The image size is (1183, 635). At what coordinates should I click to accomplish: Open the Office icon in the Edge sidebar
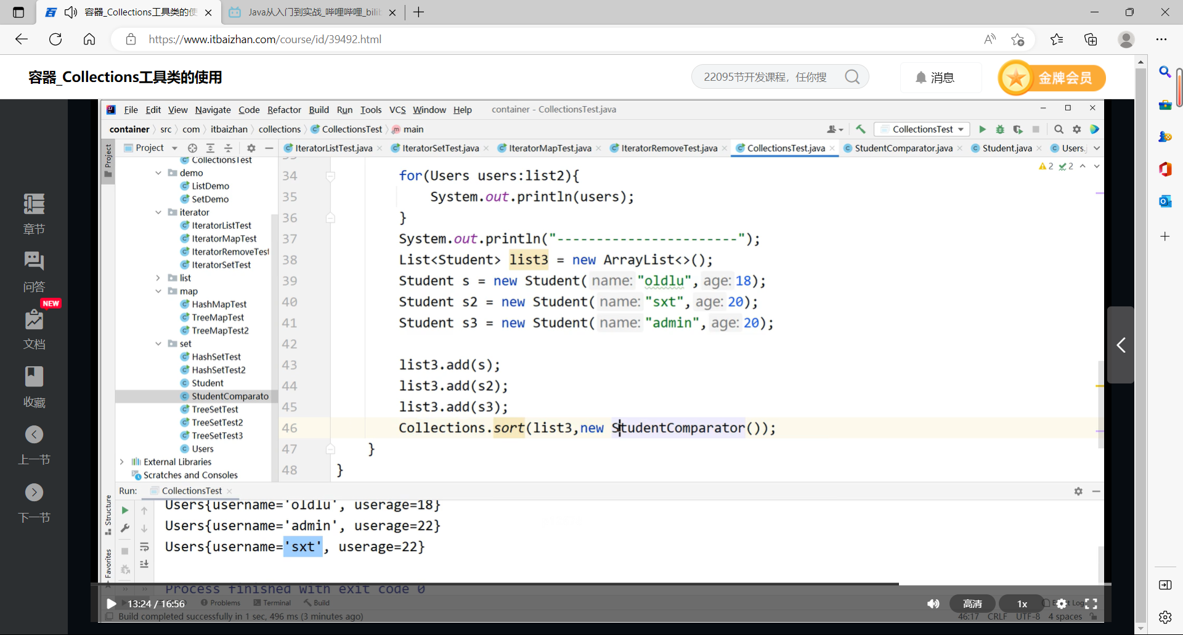point(1165,169)
